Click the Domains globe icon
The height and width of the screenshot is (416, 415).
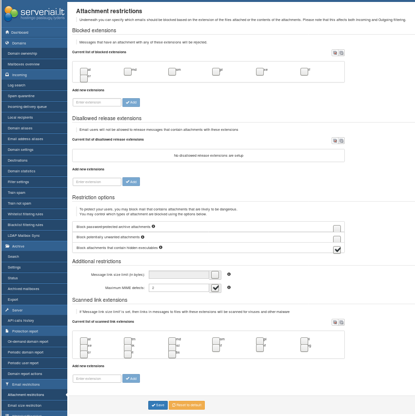(x=7, y=43)
